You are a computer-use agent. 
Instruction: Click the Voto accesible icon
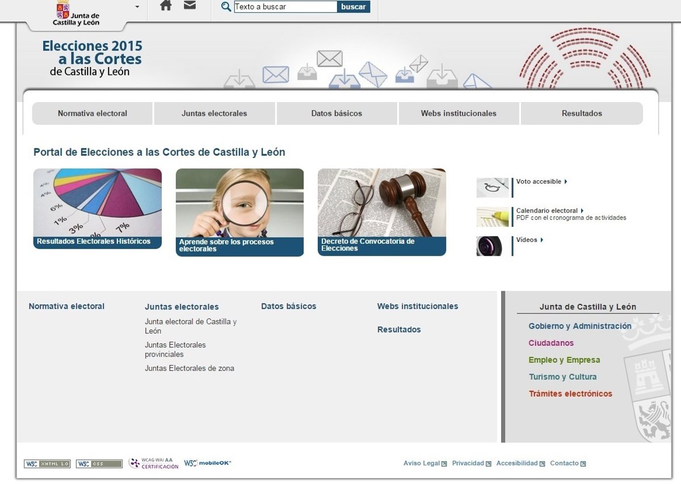[x=492, y=188]
